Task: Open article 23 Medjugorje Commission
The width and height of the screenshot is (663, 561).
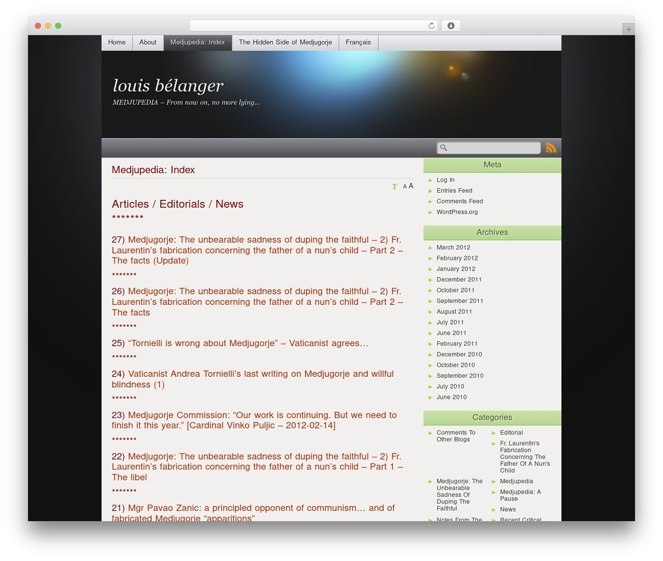Action: 254,420
